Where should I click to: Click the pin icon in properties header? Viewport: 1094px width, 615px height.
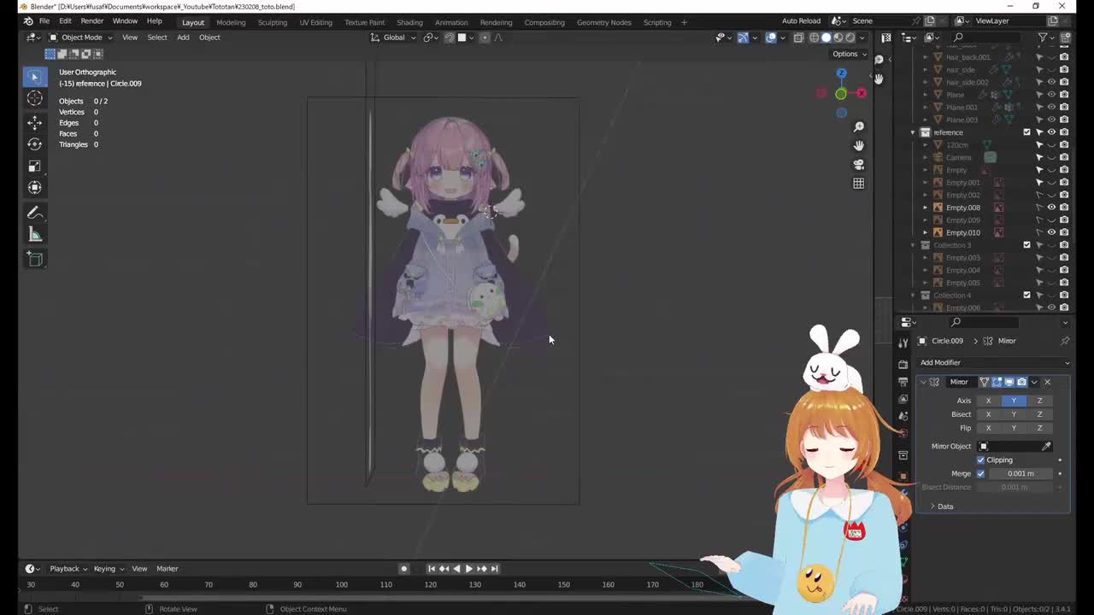(x=1065, y=341)
